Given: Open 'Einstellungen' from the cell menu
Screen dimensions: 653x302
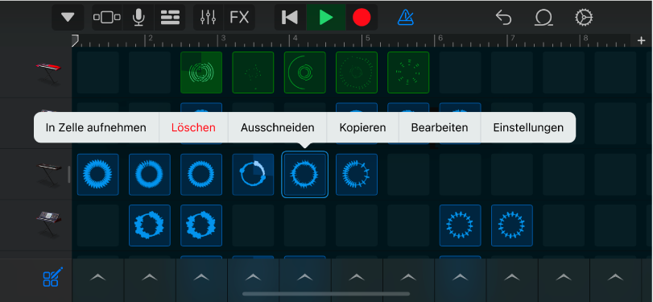Looking at the screenshot, I should 528,127.
